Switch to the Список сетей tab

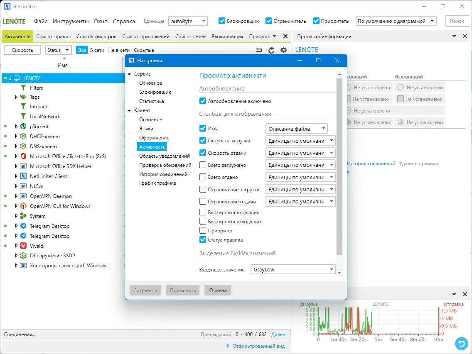(x=191, y=37)
